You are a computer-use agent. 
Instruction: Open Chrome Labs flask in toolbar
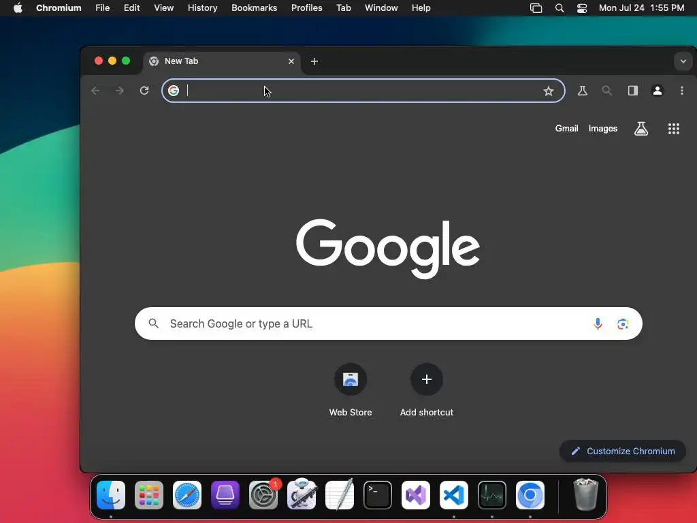pos(583,91)
